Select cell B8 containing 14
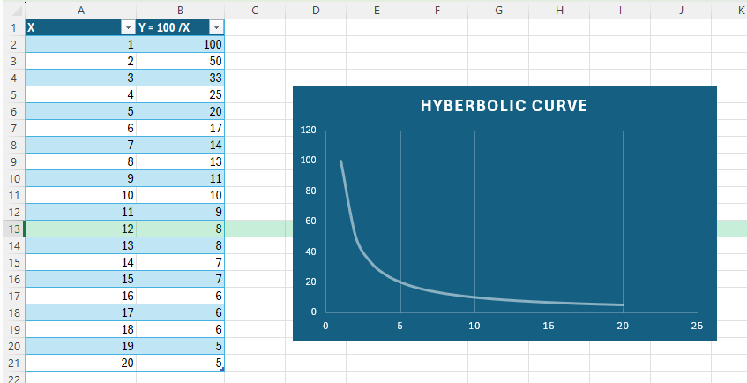 [180, 145]
